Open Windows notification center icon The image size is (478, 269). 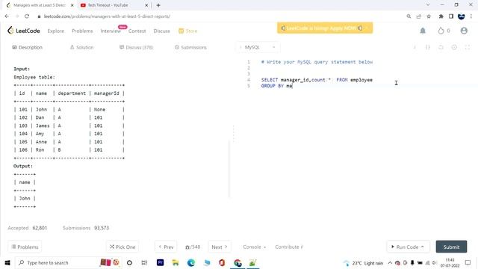(468, 262)
